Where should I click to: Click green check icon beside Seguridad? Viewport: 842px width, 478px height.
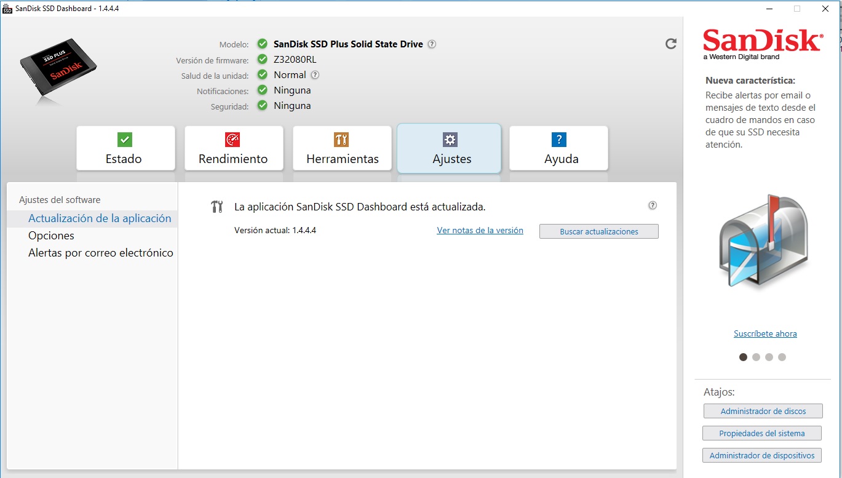pos(262,106)
